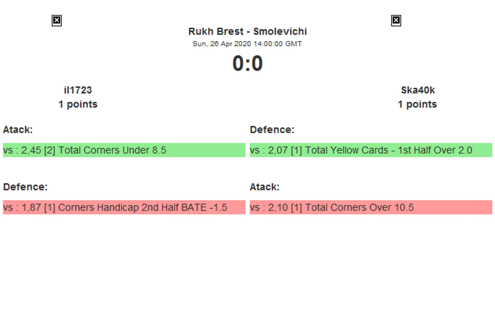
Task: Select the red Total Corners Over 10.5 row
Action: pos(371,207)
